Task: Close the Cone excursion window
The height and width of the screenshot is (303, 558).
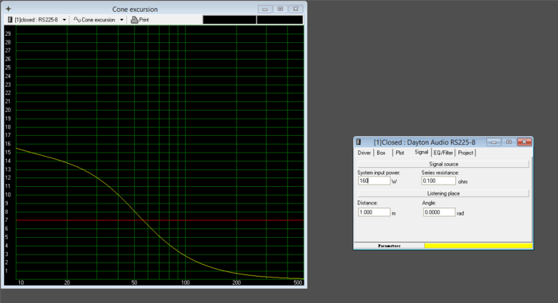Action: [x=296, y=9]
